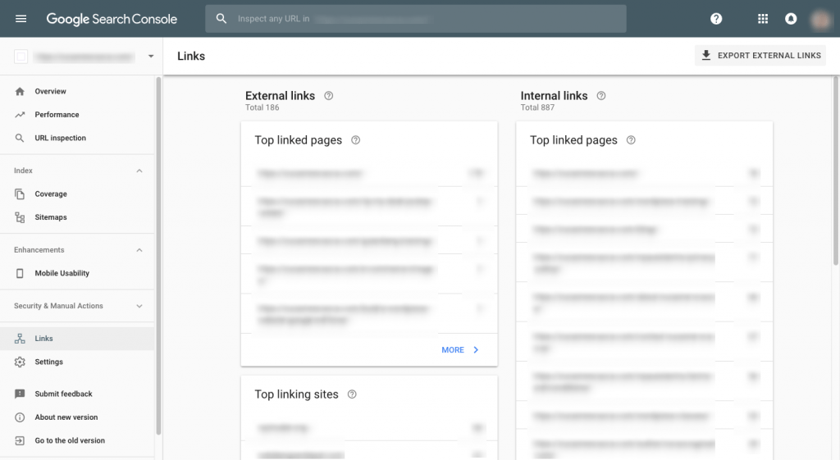Click the 'Total 887' internal links count
The image size is (840, 460).
coord(537,107)
